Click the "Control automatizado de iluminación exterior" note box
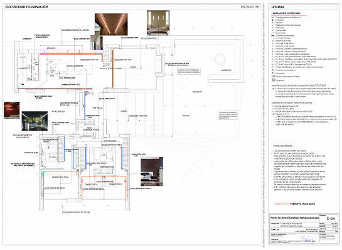 click(x=189, y=71)
